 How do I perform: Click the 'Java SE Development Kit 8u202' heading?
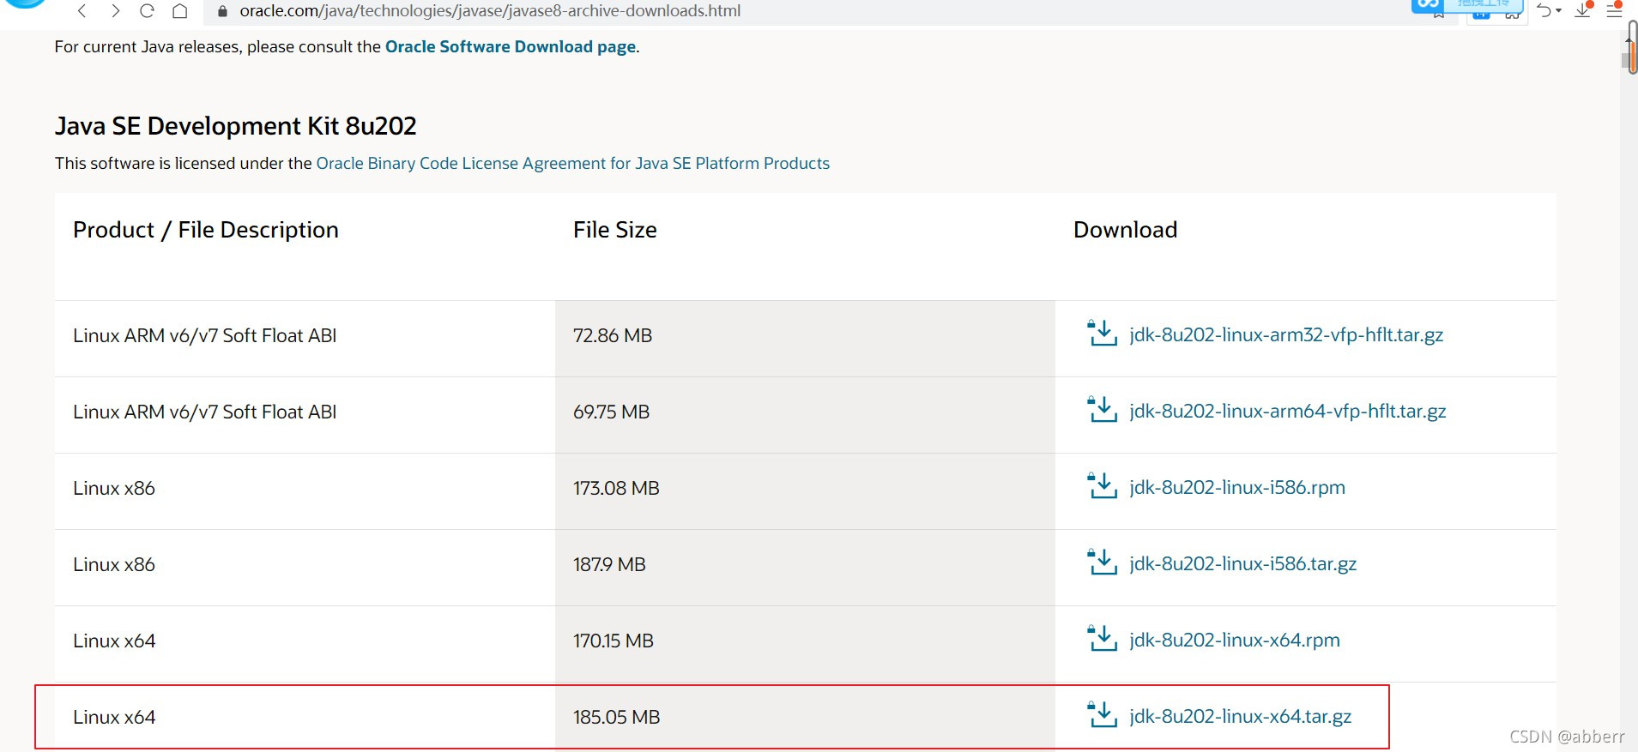point(236,126)
